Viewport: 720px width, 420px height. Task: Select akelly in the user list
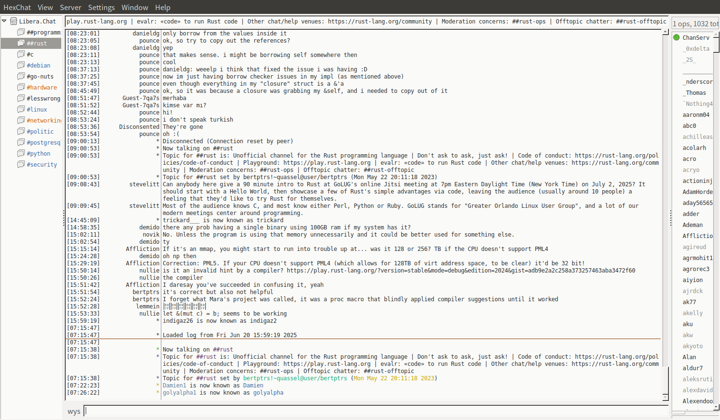pos(693,313)
